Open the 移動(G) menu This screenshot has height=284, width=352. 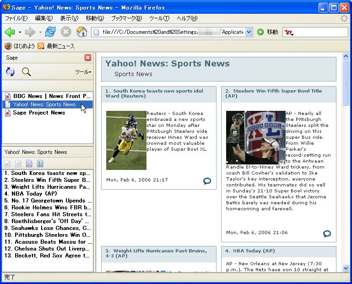95,18
